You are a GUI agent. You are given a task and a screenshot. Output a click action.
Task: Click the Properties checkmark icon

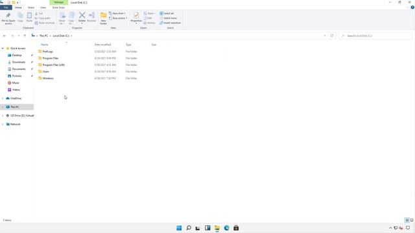point(136,16)
